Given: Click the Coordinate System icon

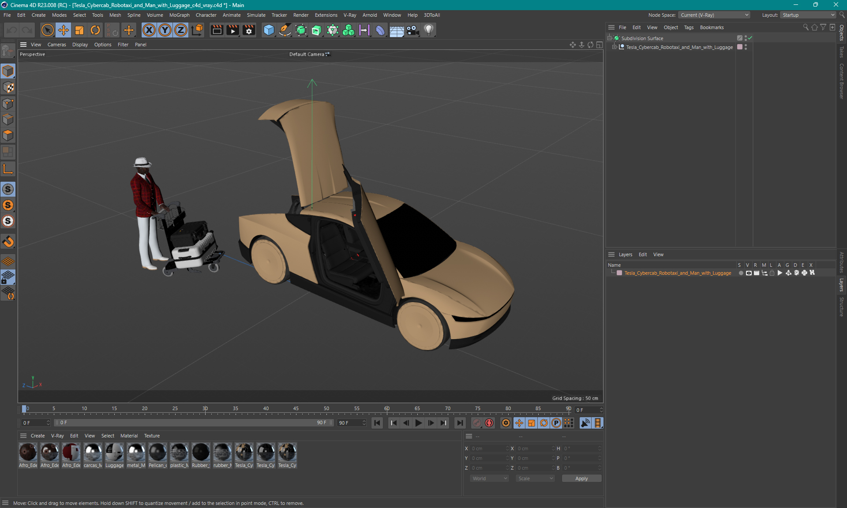Looking at the screenshot, I should pos(198,30).
